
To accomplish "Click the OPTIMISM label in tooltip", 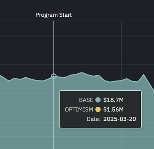I will [x=79, y=110].
